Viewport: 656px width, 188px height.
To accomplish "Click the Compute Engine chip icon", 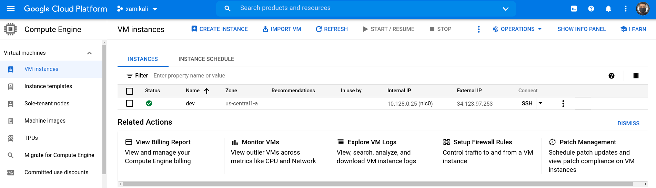I will pyautogui.click(x=10, y=29).
